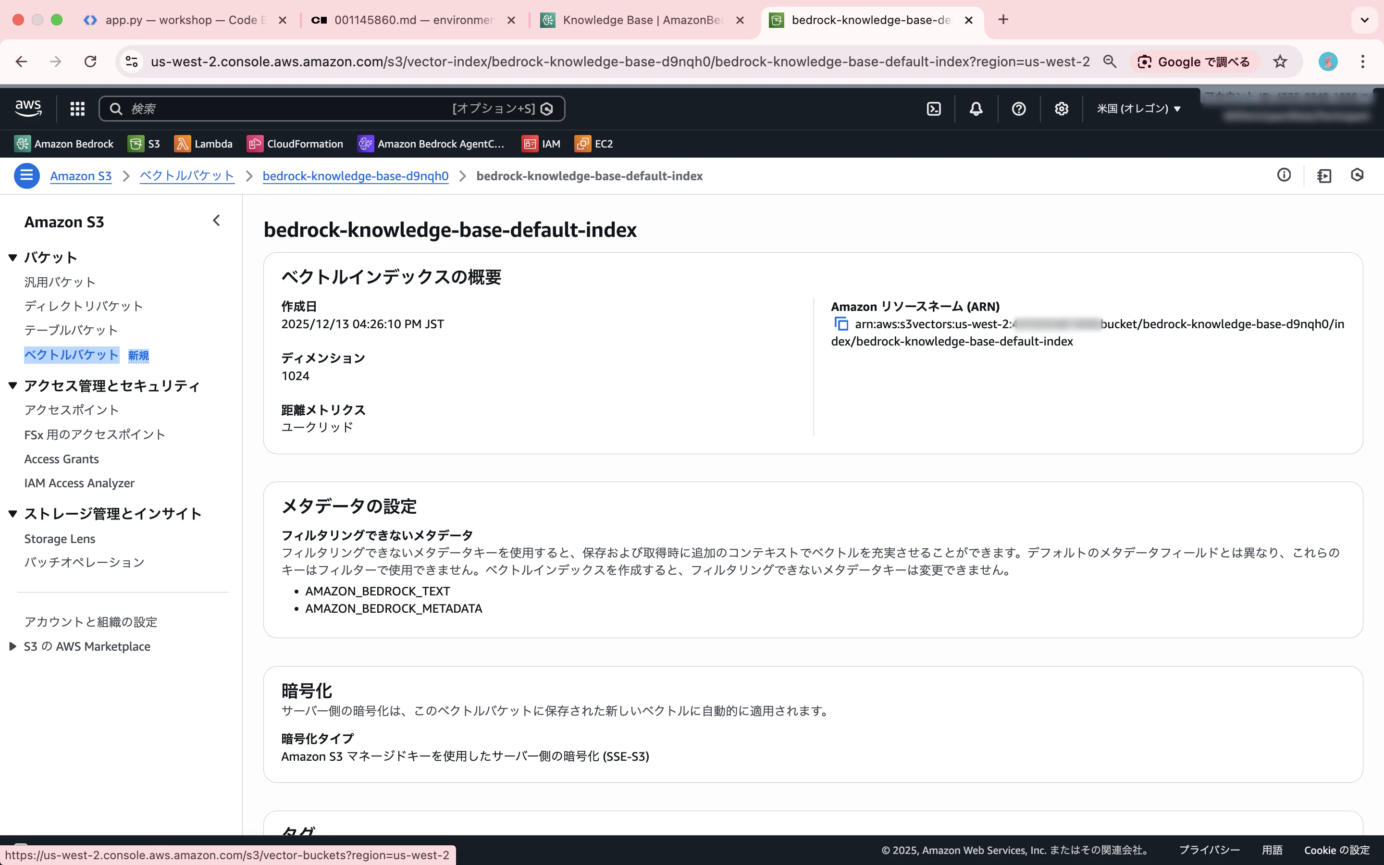Select ベクトルバケット in the sidebar
The image size is (1384, 865).
coord(71,355)
